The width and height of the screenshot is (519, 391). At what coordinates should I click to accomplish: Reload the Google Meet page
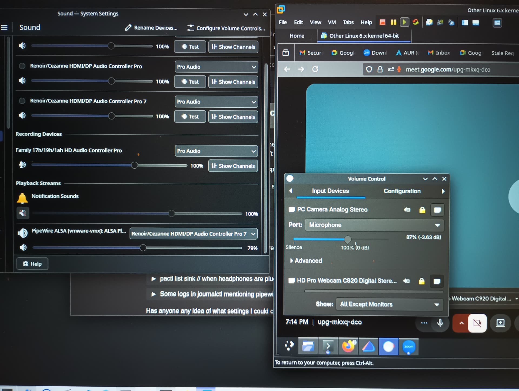coord(315,69)
